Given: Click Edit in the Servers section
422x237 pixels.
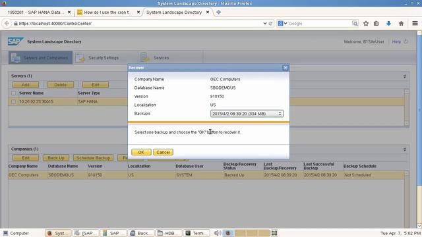Looking at the screenshot, I should click(95, 85).
